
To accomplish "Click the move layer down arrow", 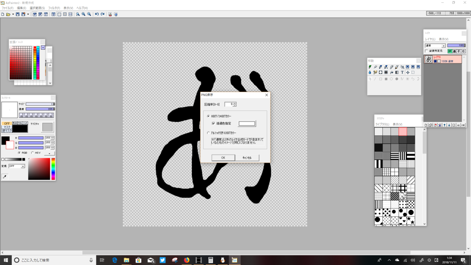I will 449,125.
